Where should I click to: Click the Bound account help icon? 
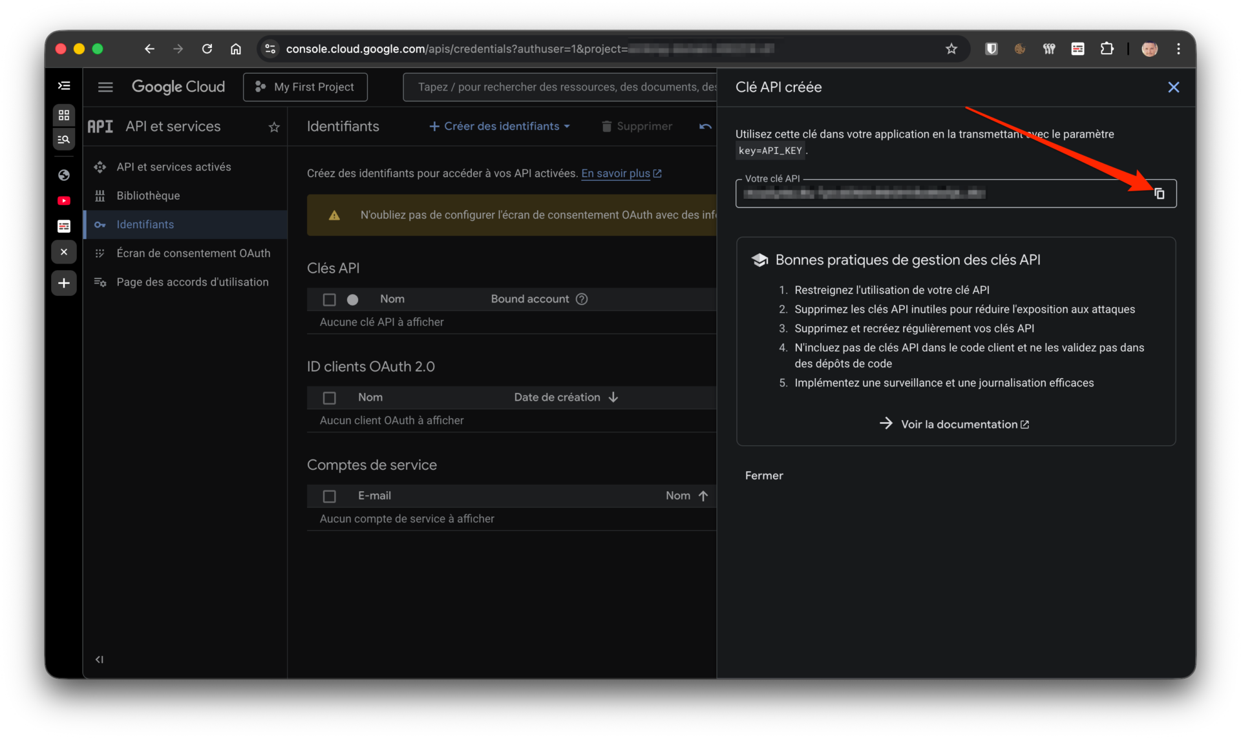coord(582,299)
